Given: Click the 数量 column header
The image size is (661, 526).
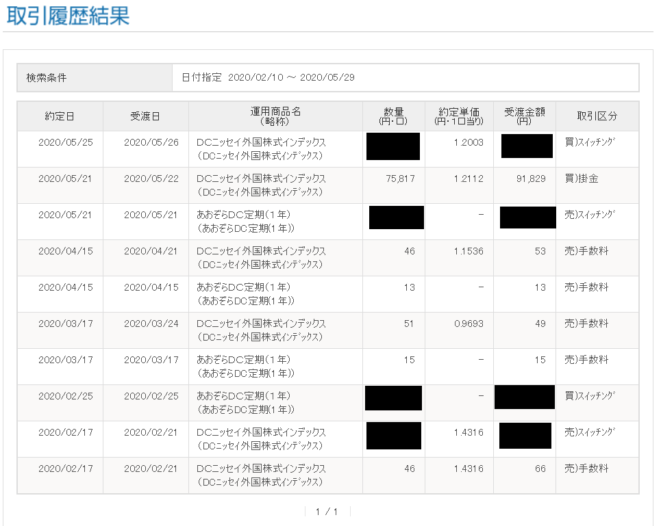Looking at the screenshot, I should pos(393,116).
